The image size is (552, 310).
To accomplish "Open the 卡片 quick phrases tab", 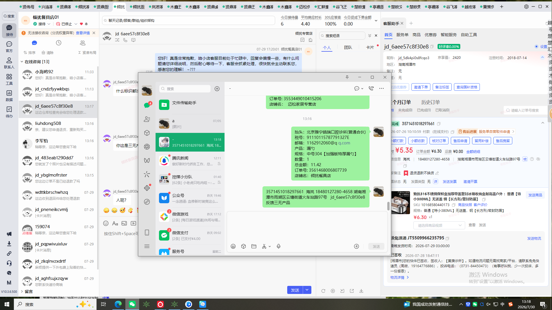I will (370, 47).
